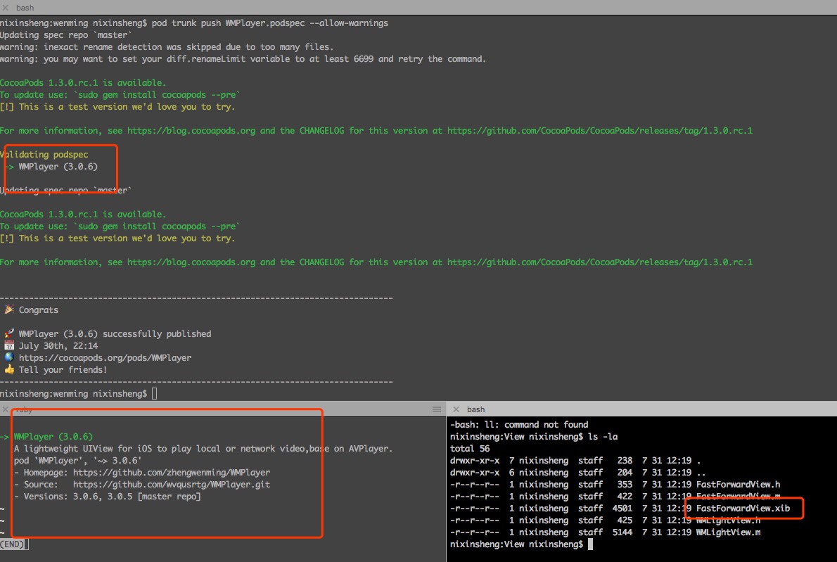Screen dimensions: 837x562
Task: Select the top bash tab title
Action: point(25,8)
